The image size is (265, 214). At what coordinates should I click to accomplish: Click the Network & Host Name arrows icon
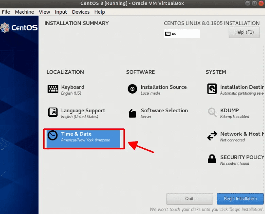[x=212, y=135]
